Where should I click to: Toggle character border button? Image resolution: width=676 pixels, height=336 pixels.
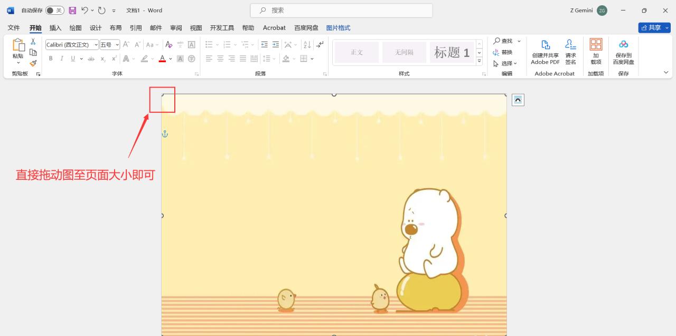[192, 45]
